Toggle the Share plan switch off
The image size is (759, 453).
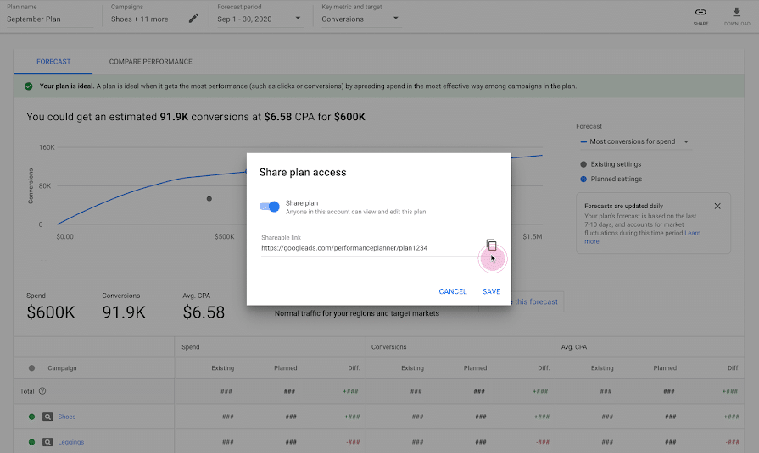pyautogui.click(x=270, y=207)
